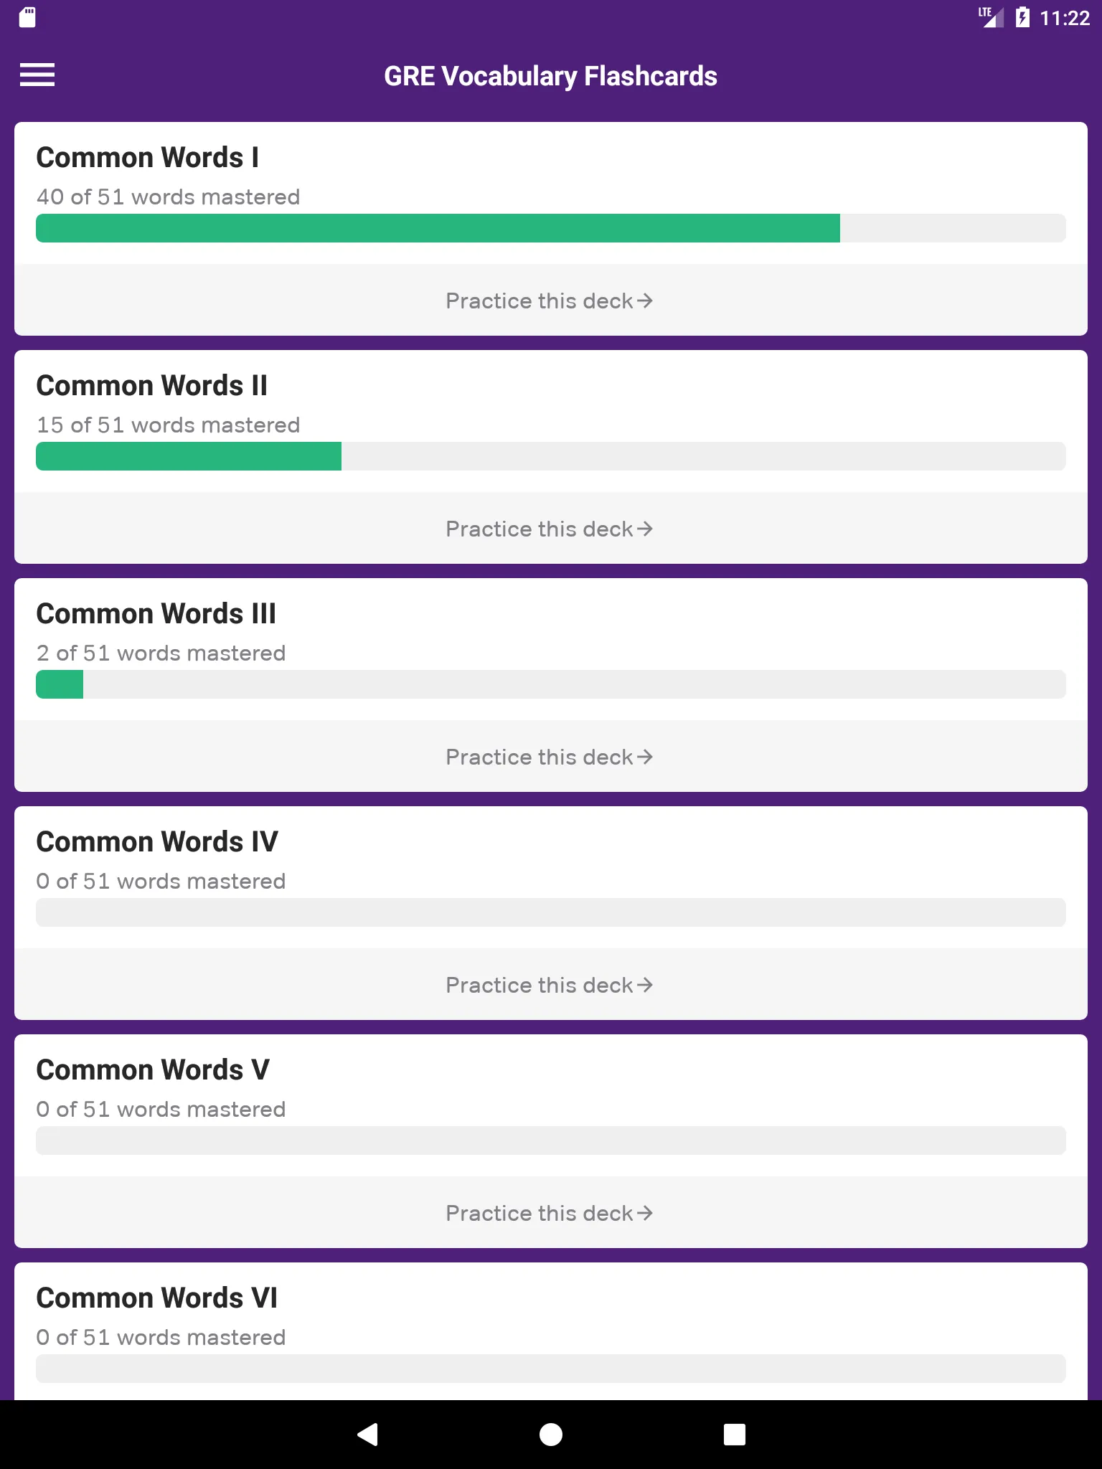Tap the arrow icon on Common Words III deck
The height and width of the screenshot is (1469, 1102).
(645, 757)
